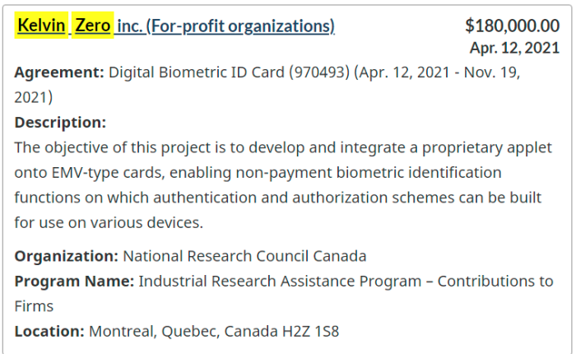Screen dimensions: 576x354
Task: Select the For-profit organizations link text
Action: click(x=240, y=26)
